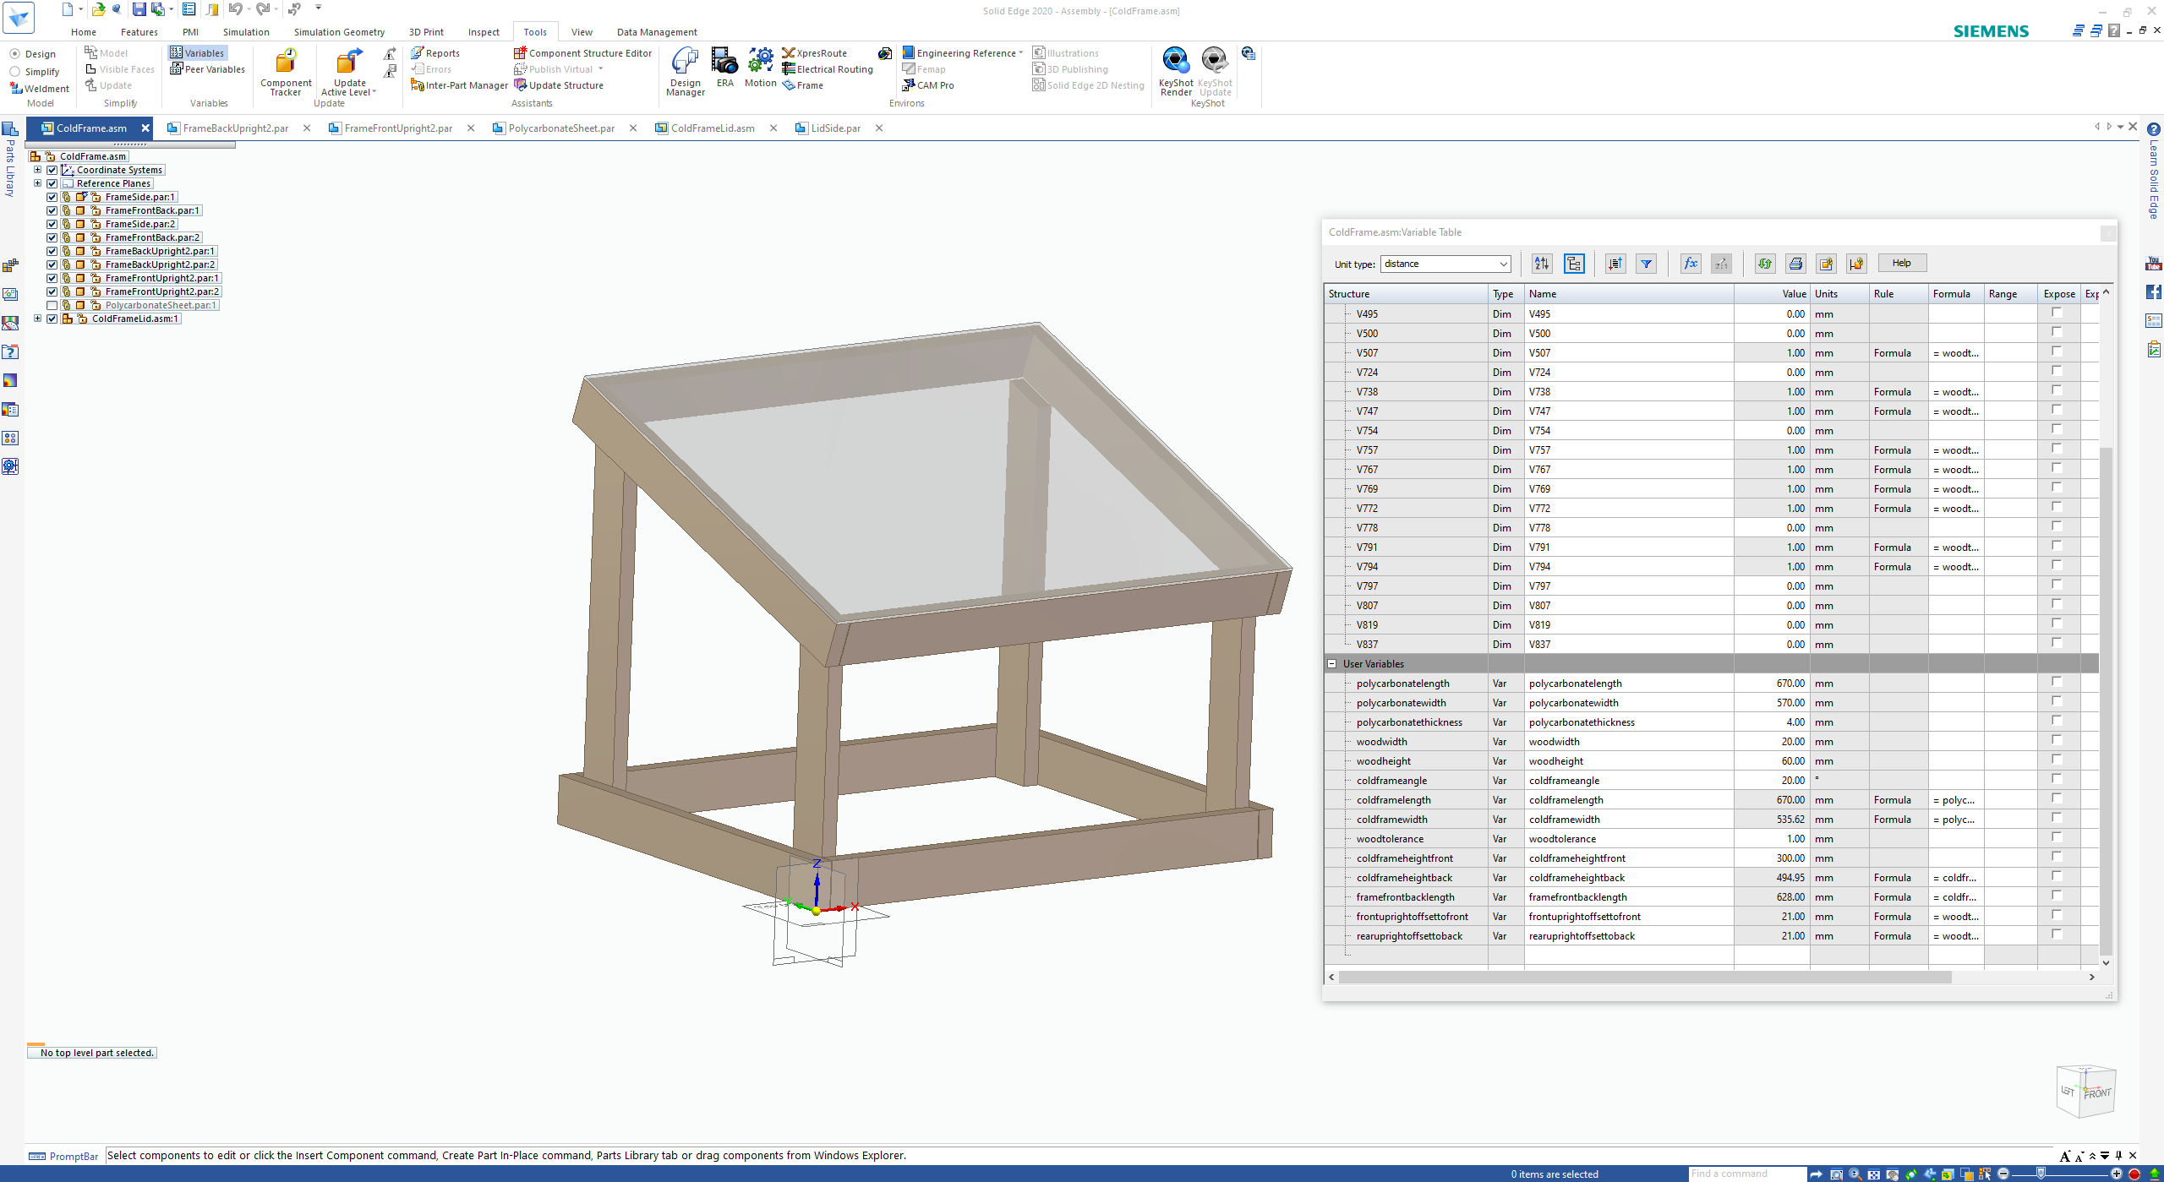This screenshot has width=2164, height=1182.
Task: Click the Help button in Variable Table
Action: 1901,263
